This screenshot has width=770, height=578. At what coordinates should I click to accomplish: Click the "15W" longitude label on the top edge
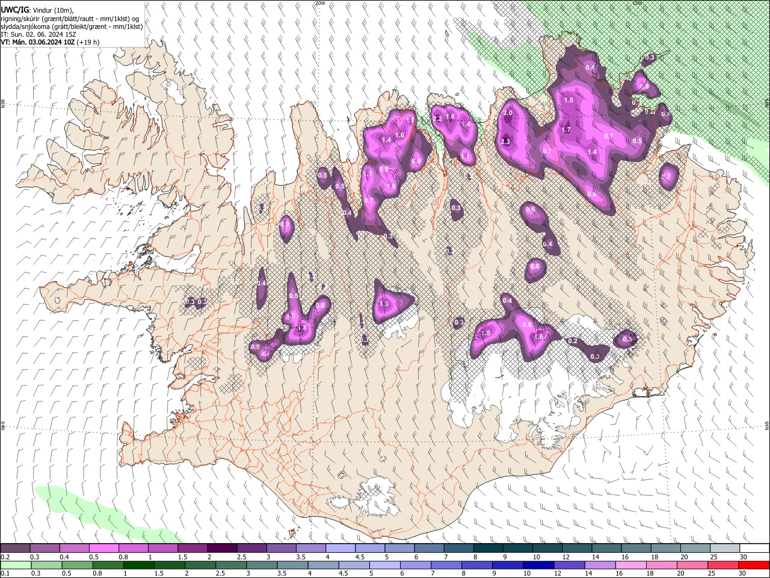[638, 3]
